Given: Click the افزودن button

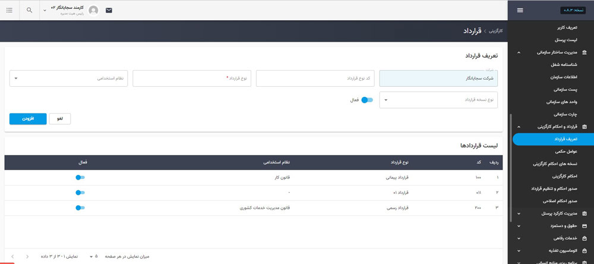Looking at the screenshot, I should 27,119.
